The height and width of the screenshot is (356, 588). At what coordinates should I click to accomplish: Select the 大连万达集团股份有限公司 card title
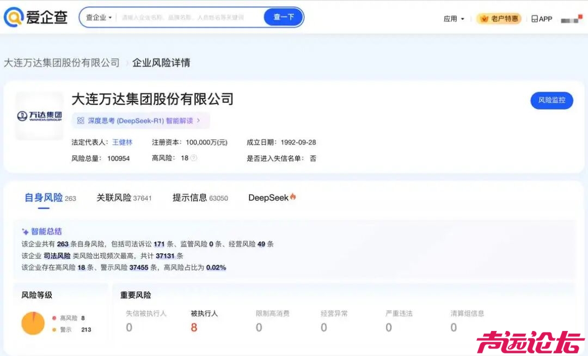point(152,99)
